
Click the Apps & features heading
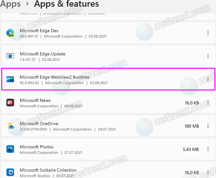point(67,4)
